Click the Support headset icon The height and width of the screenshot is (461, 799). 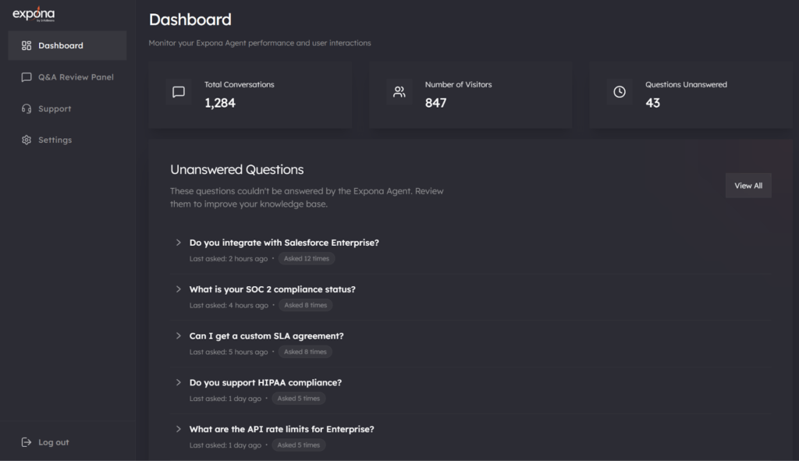tap(27, 109)
